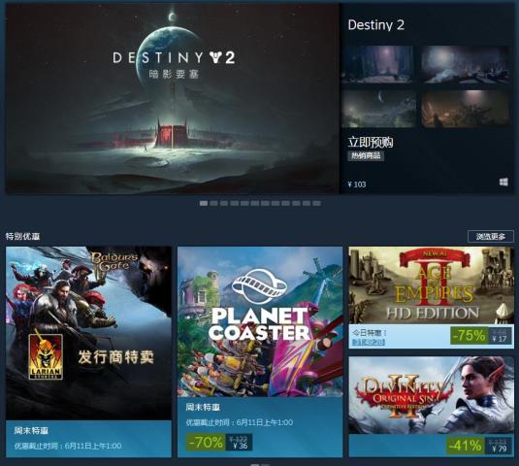Click the link under 今日特惠 text
The width and height of the screenshot is (519, 466).
coord(368,342)
